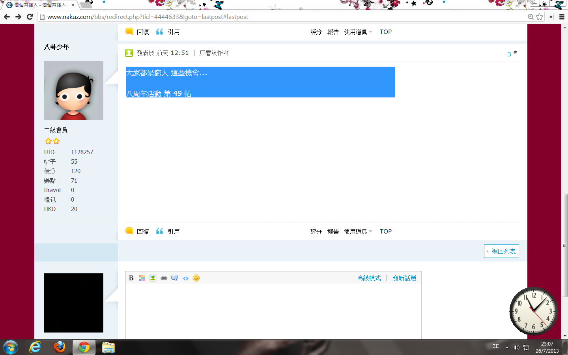Click the 只看該作者 link

coord(214,53)
